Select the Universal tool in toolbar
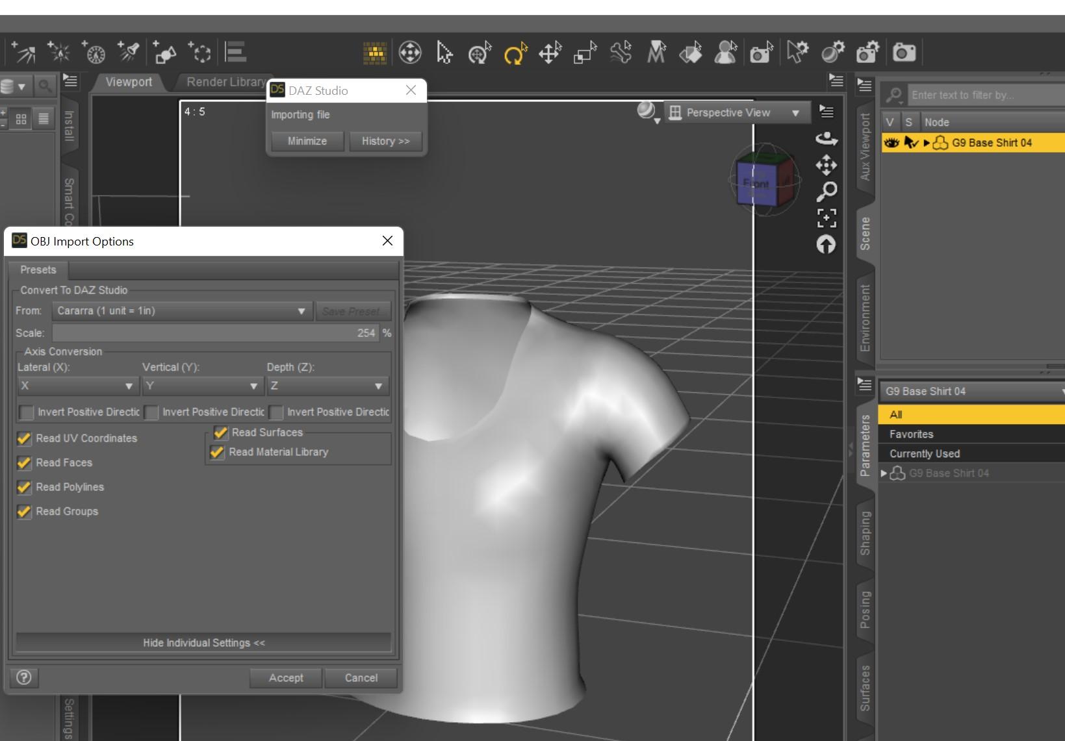 click(x=480, y=53)
